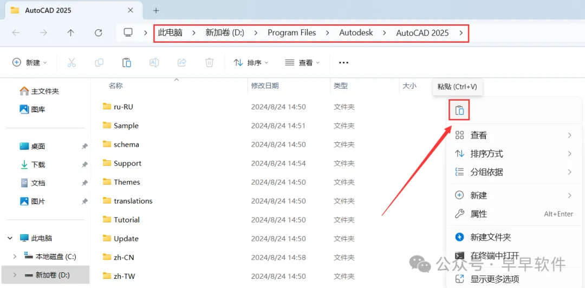Sort by 类型 column header
The height and width of the screenshot is (288, 585).
point(341,86)
